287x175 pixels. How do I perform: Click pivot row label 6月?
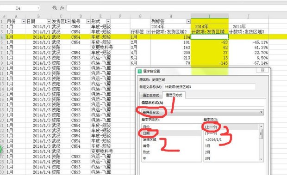point(140,63)
